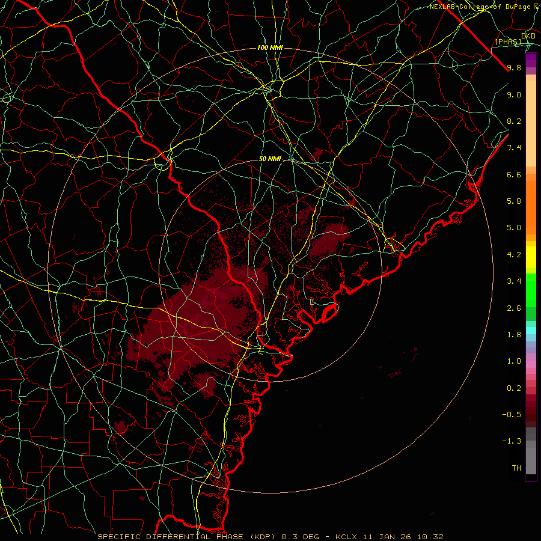Screen dimensions: 541x541
Task: Click the TH threshold label on the scale
Action: click(x=516, y=468)
